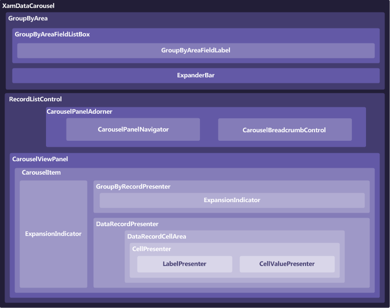
Task: Click the CarouselItem label
Action: click(41, 173)
